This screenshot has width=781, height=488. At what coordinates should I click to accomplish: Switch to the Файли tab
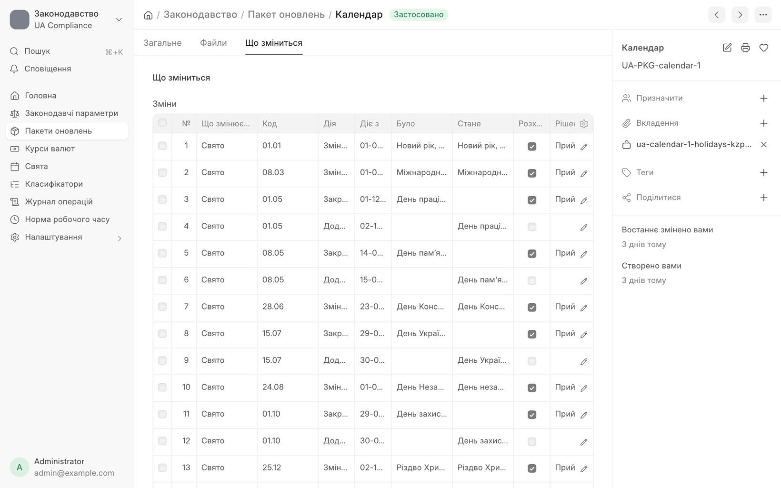click(x=213, y=43)
